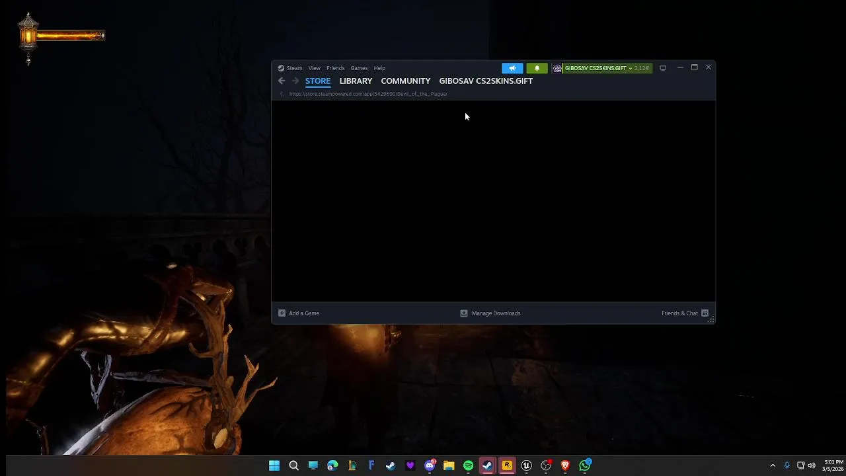846x476 pixels.
Task: Open the monitor app on taskbar
Action: (x=313, y=465)
